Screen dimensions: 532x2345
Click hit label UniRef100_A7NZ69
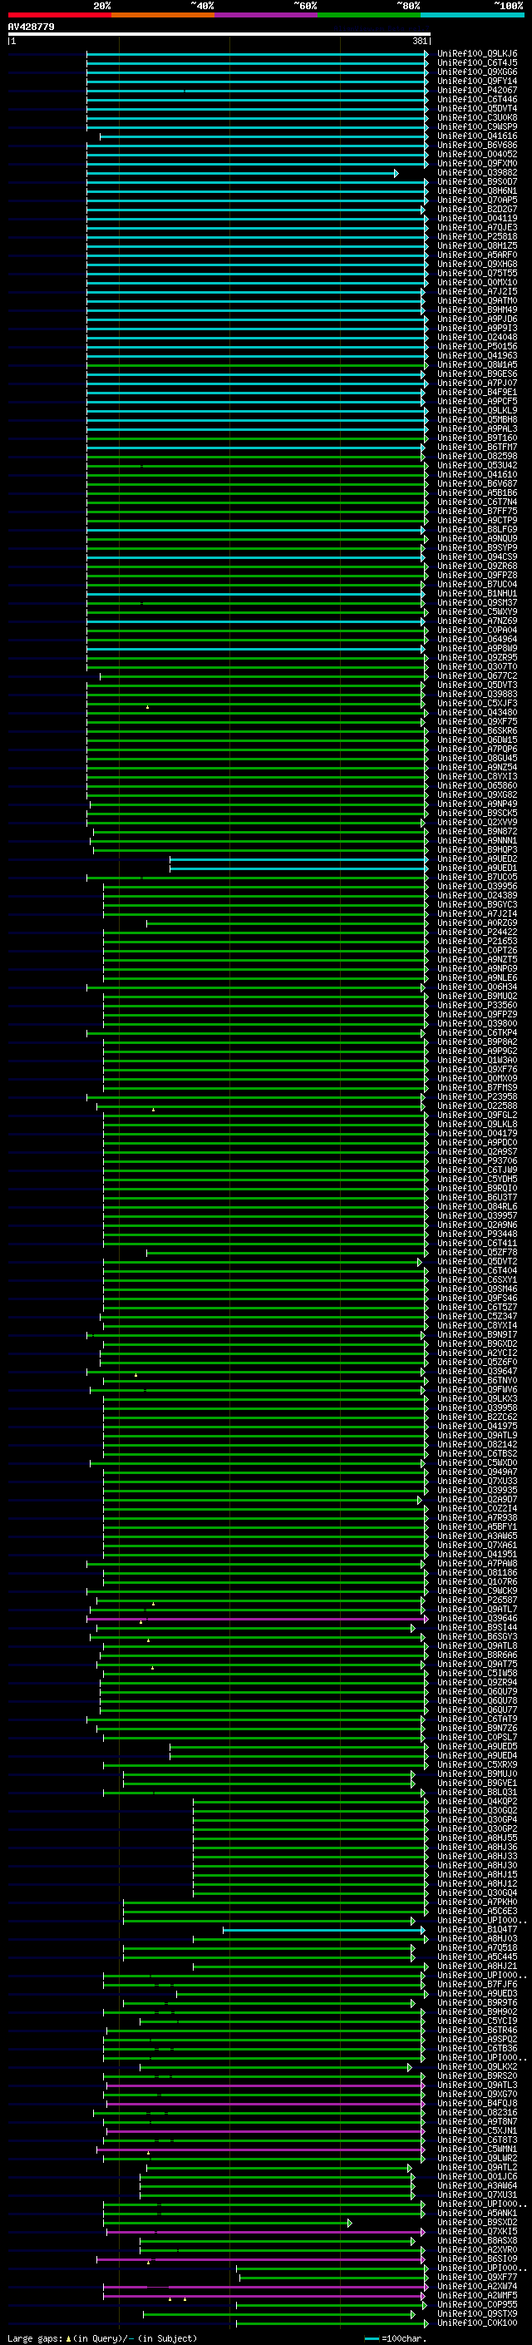click(x=477, y=621)
